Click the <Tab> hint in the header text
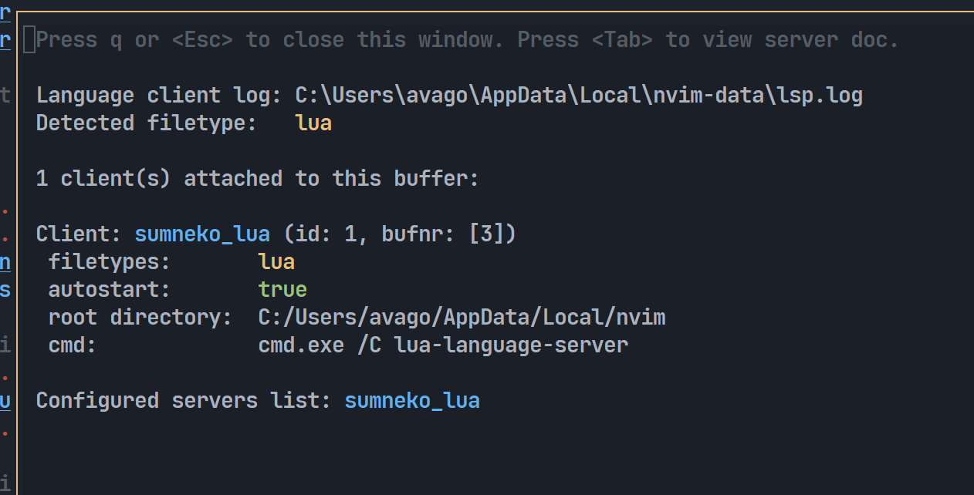974x495 pixels. point(621,39)
